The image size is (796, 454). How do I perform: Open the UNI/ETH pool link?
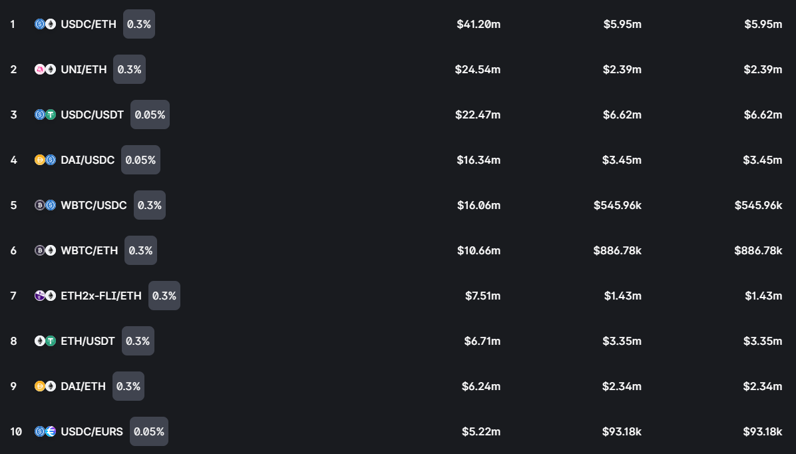pos(83,69)
